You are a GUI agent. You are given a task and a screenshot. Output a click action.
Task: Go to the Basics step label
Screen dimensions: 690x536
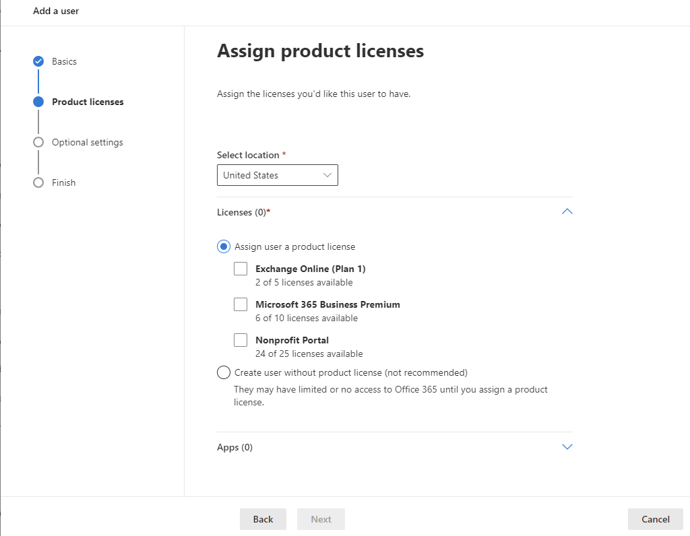[x=64, y=61]
